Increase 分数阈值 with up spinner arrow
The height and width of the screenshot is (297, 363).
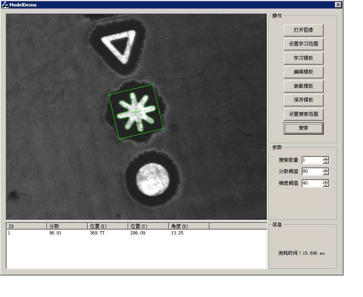(x=326, y=170)
